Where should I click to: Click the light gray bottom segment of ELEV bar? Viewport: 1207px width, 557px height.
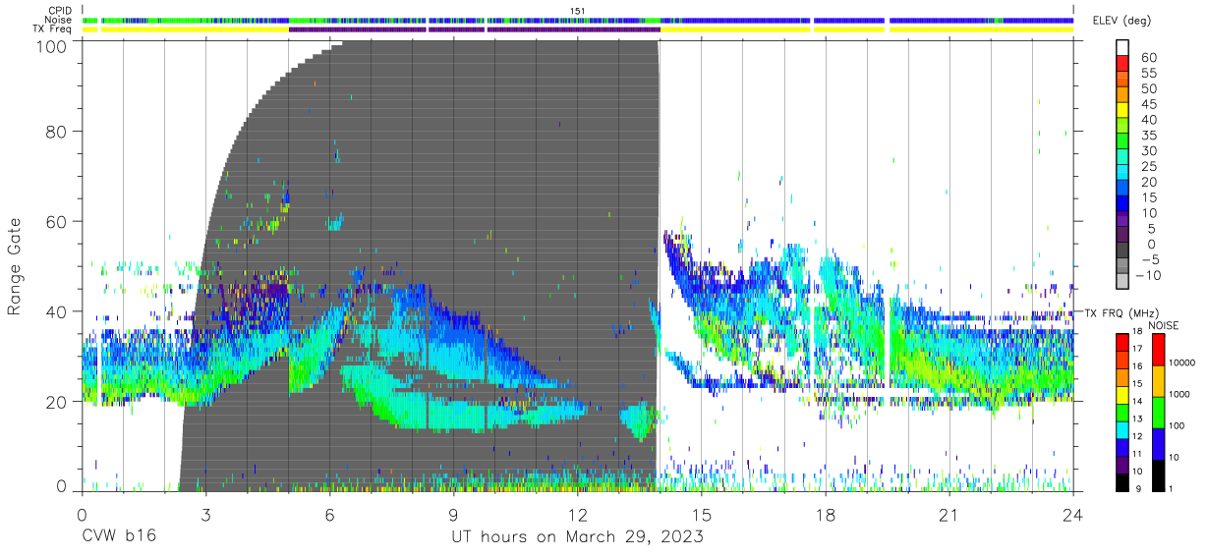click(x=1121, y=282)
